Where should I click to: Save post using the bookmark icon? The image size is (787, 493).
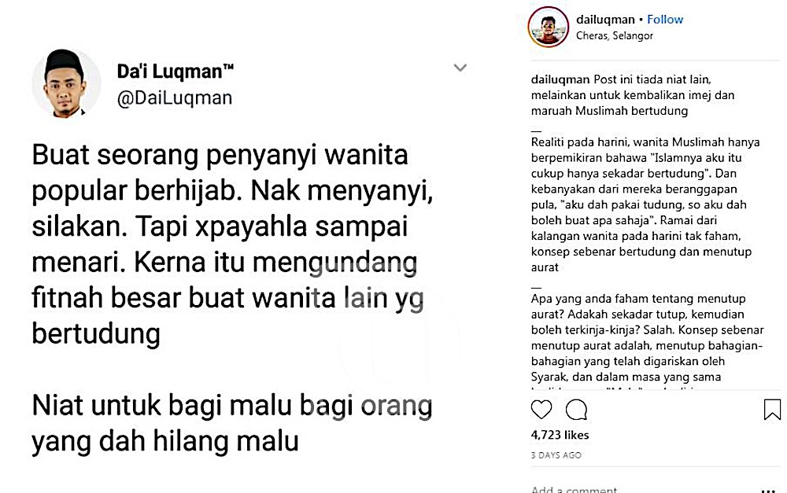click(x=772, y=409)
